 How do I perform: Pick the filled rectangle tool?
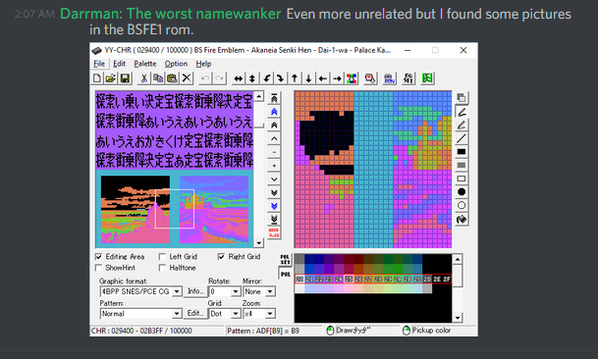tap(462, 152)
